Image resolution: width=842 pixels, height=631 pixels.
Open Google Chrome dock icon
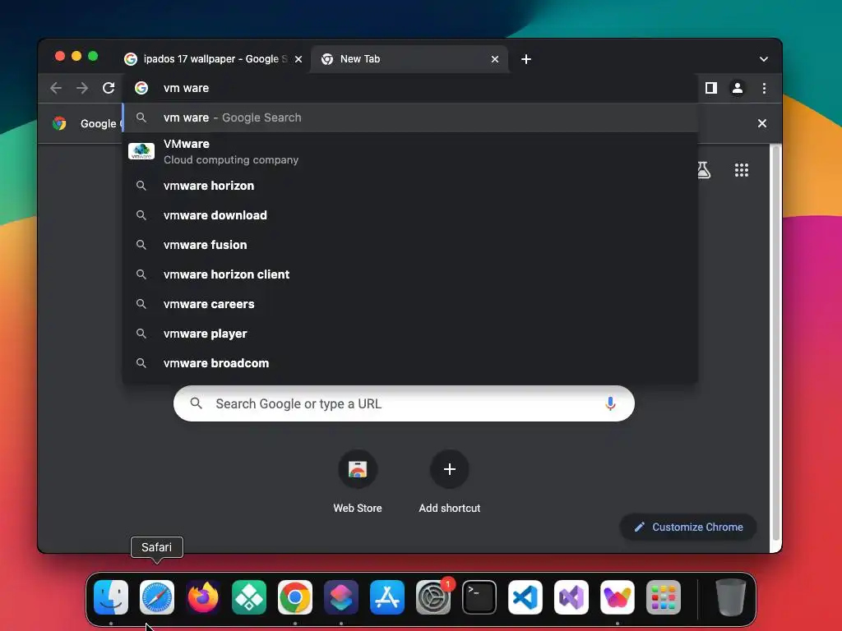pos(295,597)
